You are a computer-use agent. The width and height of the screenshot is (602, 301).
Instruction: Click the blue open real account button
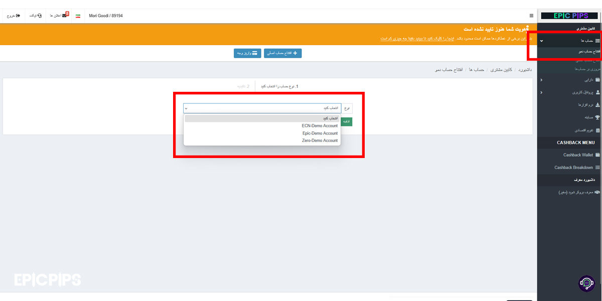click(282, 53)
